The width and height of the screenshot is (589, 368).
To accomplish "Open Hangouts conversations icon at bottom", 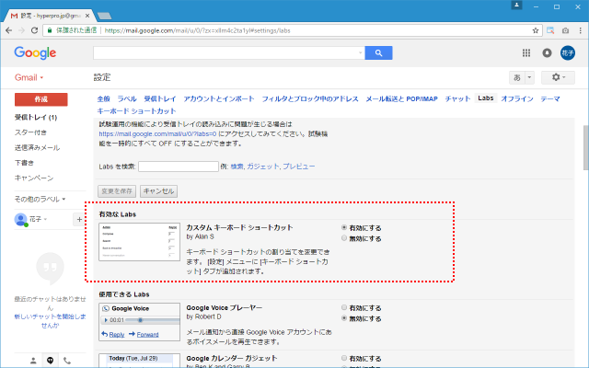I will [50, 361].
